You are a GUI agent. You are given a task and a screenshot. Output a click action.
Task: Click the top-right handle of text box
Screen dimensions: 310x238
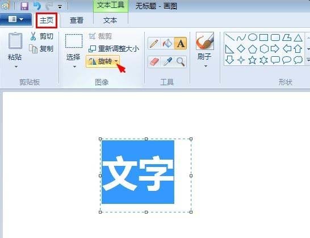click(x=191, y=139)
